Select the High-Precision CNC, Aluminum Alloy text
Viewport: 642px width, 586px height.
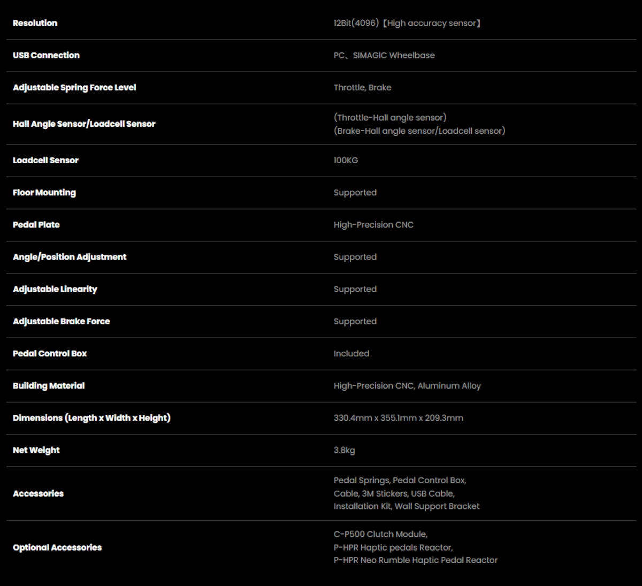pyautogui.click(x=407, y=386)
